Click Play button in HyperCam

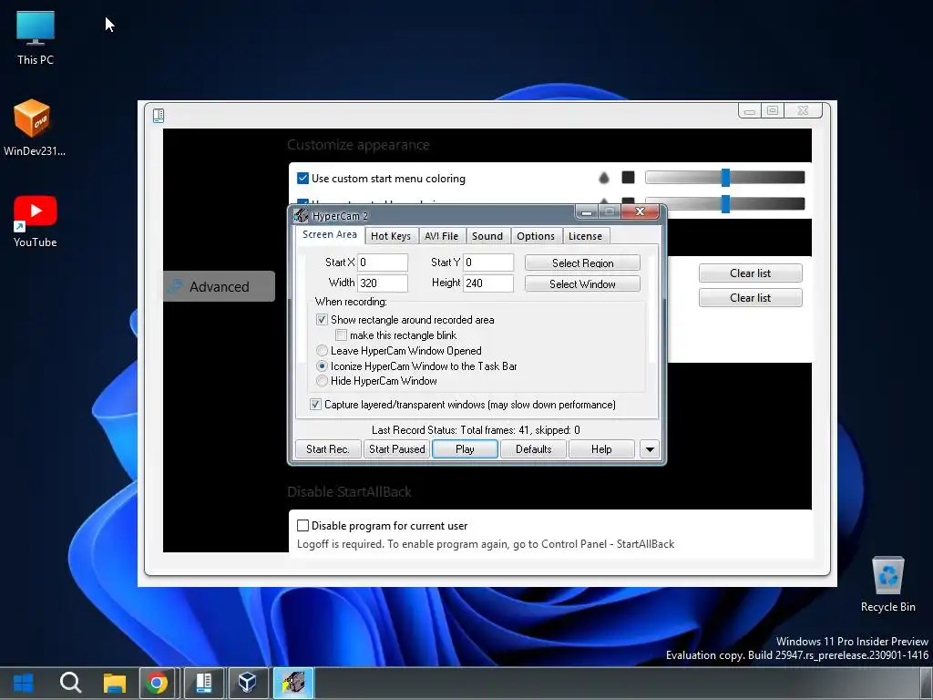click(465, 449)
